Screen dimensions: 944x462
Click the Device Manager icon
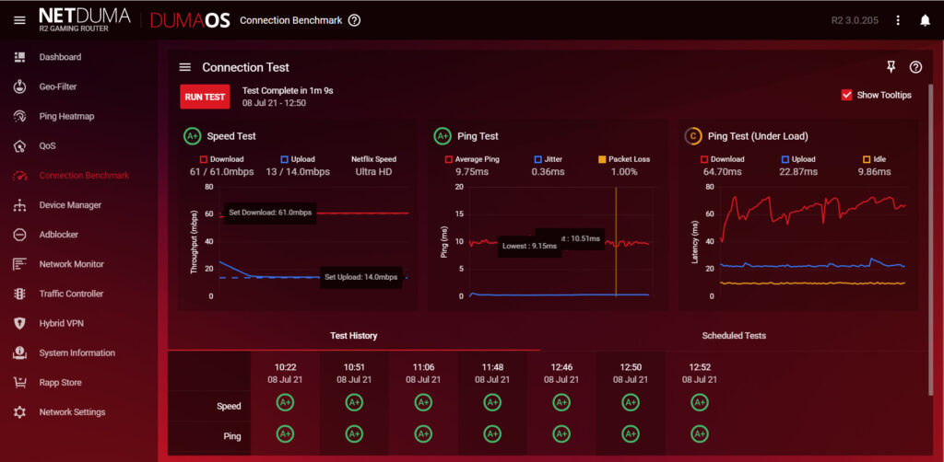click(20, 205)
